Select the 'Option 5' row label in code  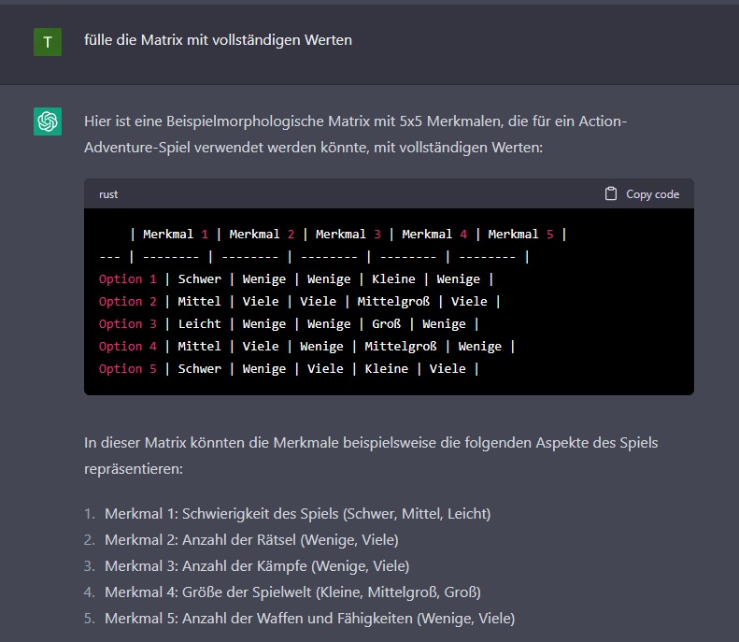(121, 368)
